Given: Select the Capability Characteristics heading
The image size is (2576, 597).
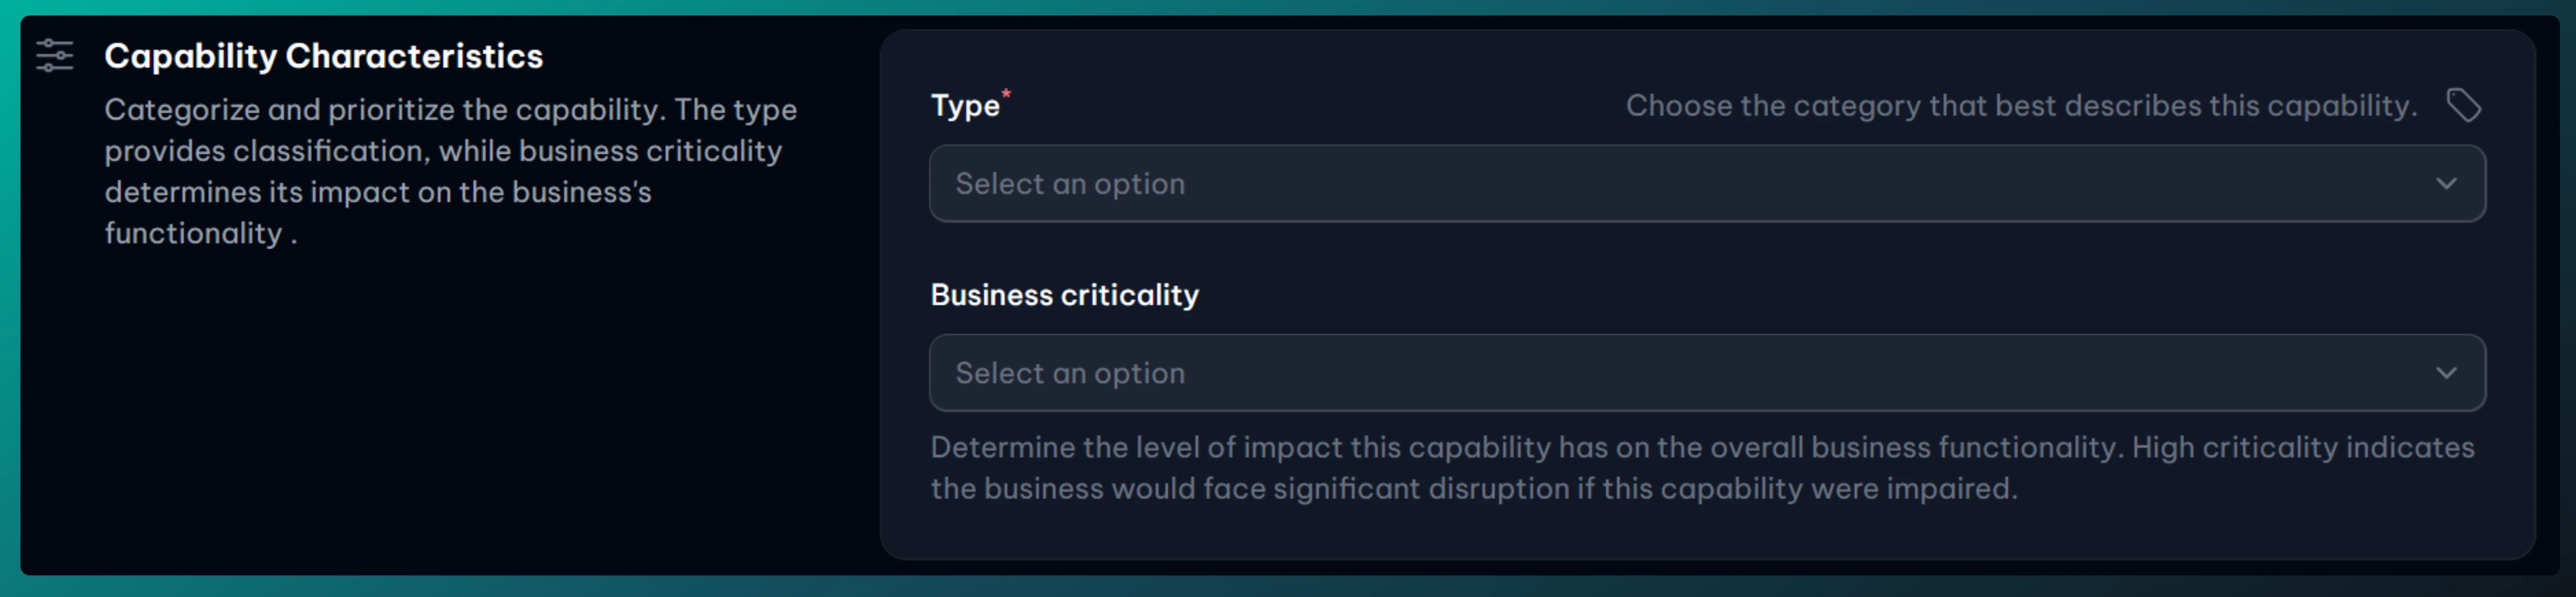Looking at the screenshot, I should [x=323, y=56].
